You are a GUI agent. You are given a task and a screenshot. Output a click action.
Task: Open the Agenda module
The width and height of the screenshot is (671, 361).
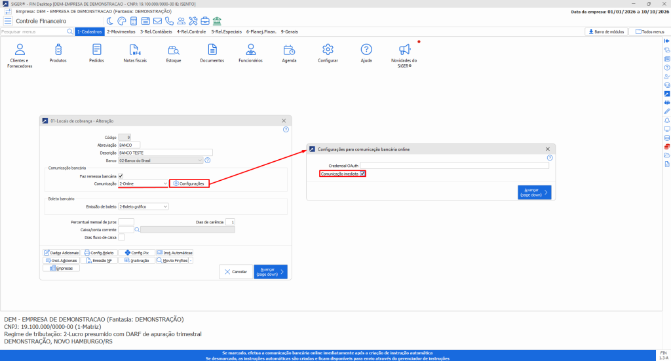[x=289, y=54]
